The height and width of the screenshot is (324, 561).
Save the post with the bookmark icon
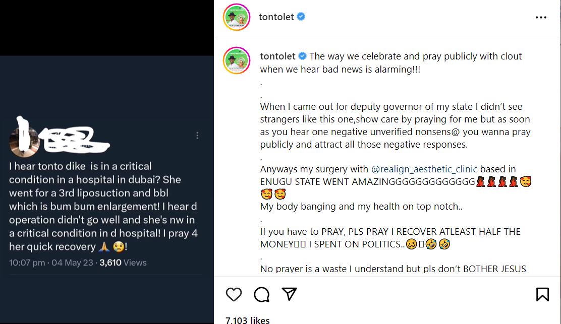click(x=542, y=294)
